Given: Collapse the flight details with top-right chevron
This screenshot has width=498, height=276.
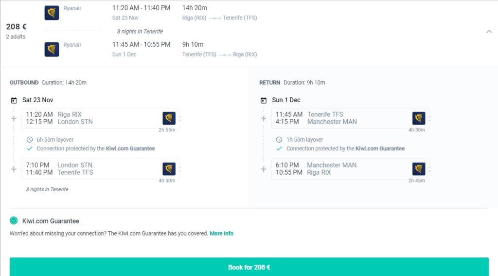Looking at the screenshot, I should (x=489, y=32).
